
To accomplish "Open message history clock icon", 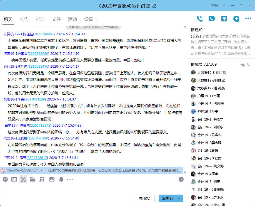I will [x=181, y=179].
